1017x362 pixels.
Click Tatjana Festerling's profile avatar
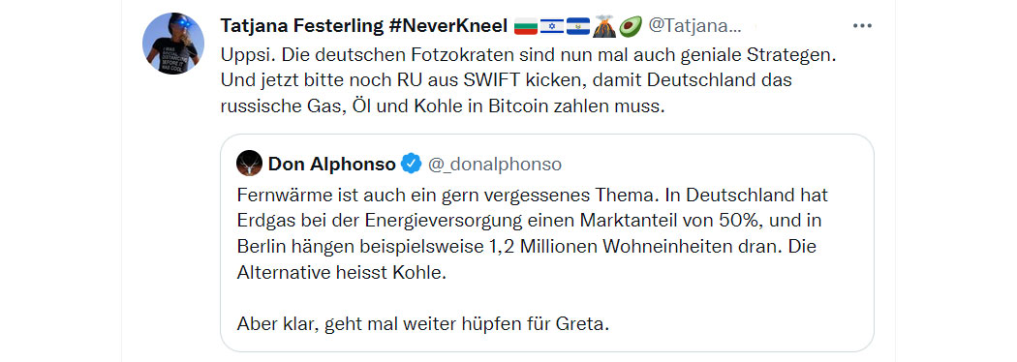pos(173,44)
